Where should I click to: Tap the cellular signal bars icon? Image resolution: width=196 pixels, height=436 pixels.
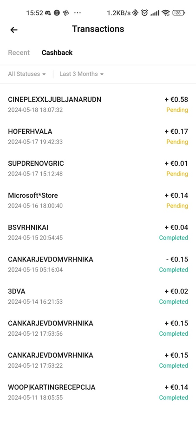pos(155,13)
